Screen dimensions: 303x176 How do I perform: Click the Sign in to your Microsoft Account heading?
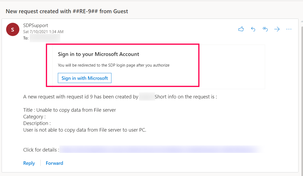pos(98,54)
